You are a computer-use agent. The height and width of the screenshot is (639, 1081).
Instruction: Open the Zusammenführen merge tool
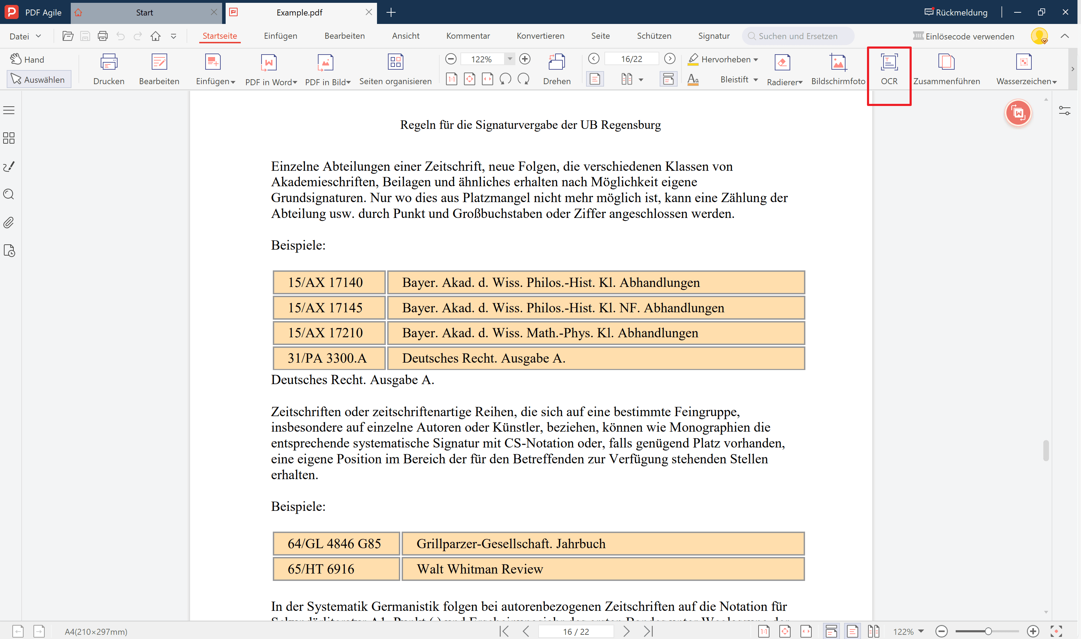946,69
